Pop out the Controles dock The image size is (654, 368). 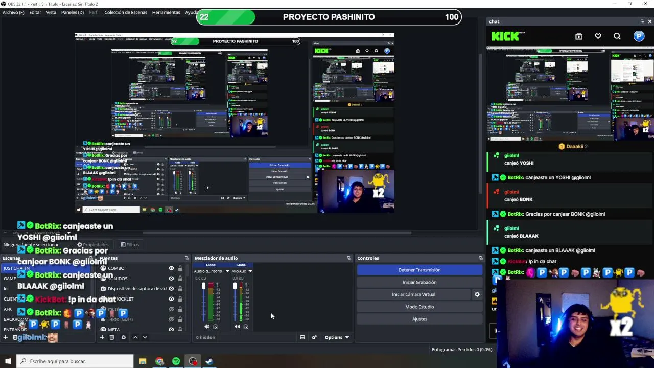481,258
